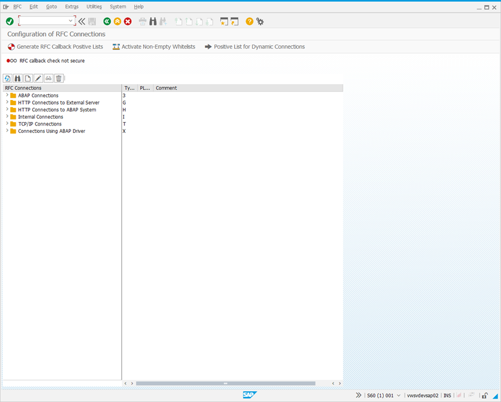This screenshot has height=402, width=501.
Task: Click the Back arrow navigation icon
Action: click(x=107, y=21)
